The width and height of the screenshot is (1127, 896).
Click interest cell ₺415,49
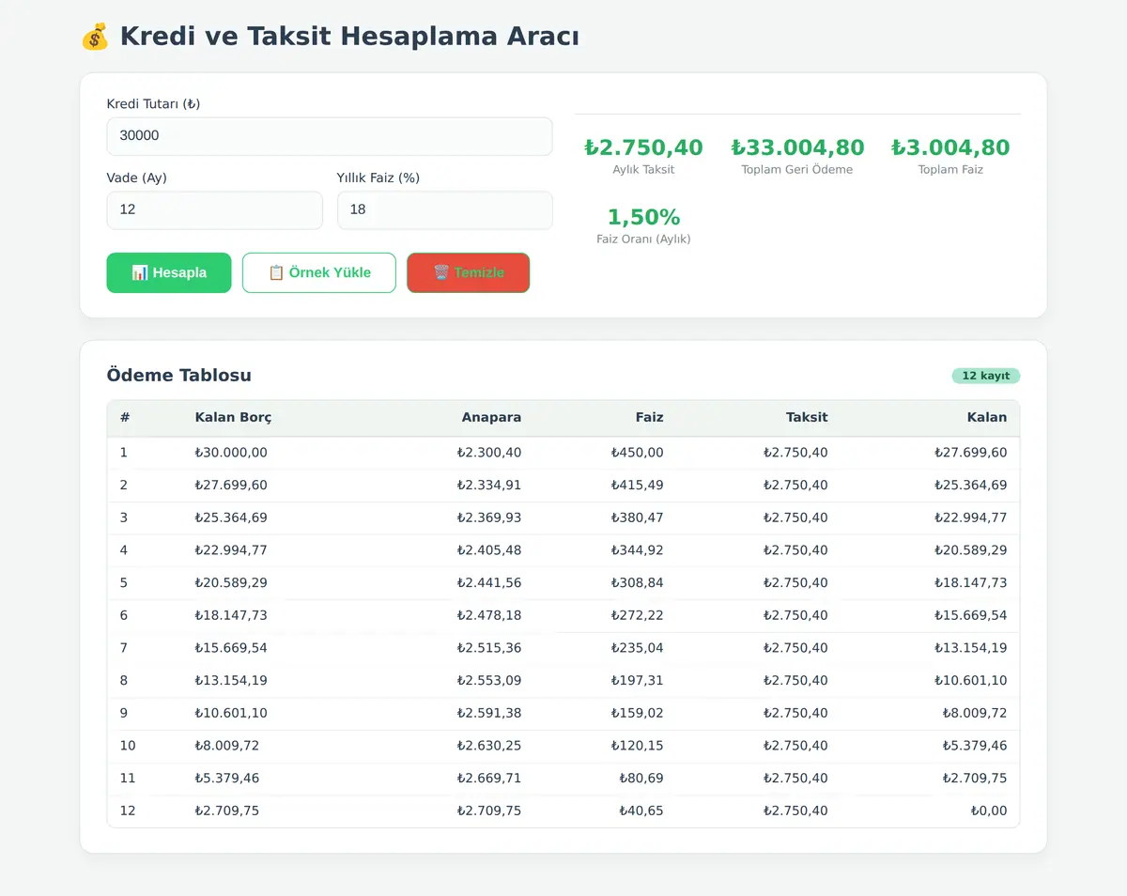638,485
